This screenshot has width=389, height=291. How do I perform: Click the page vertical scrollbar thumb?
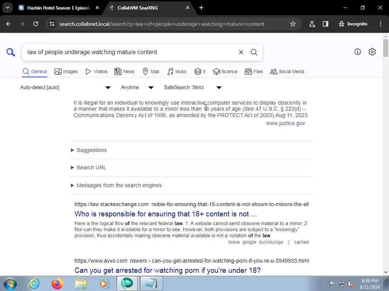click(x=386, y=48)
